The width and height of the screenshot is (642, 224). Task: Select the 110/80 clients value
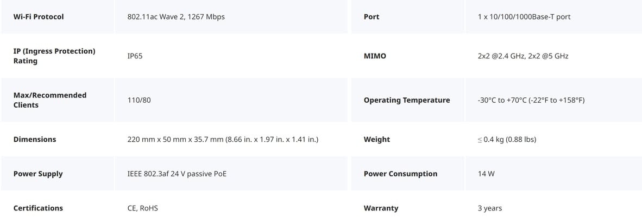coord(139,100)
